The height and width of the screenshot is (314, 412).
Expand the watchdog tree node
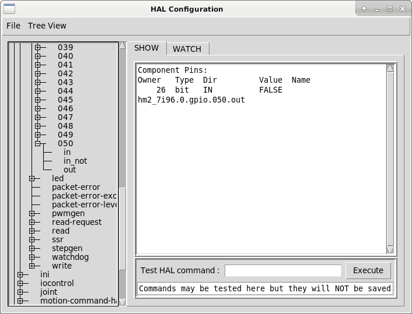32,257
